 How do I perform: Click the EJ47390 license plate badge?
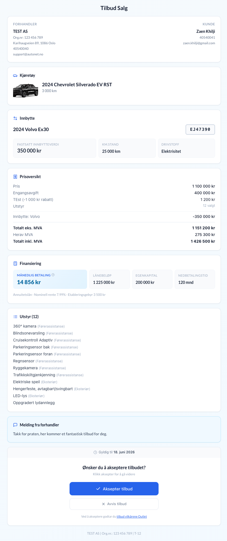200,129
